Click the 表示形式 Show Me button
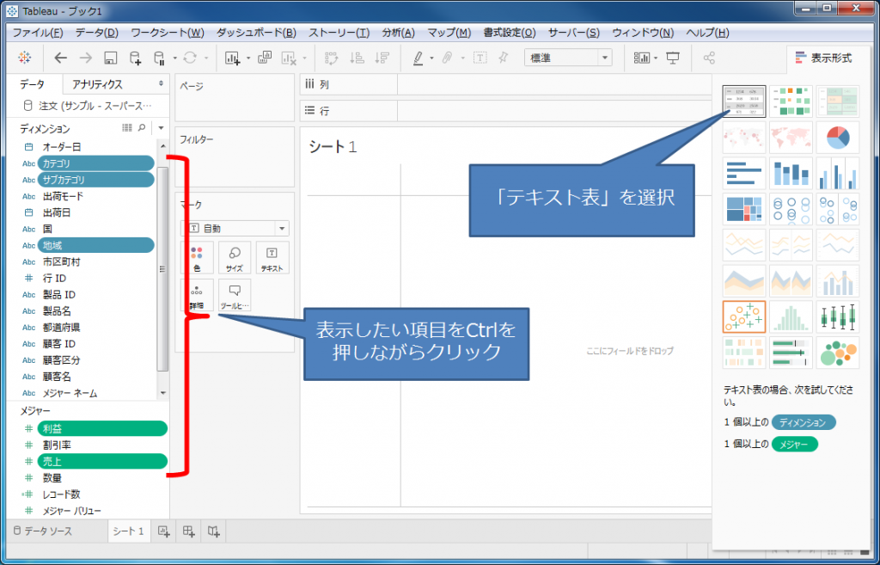 pyautogui.click(x=823, y=58)
